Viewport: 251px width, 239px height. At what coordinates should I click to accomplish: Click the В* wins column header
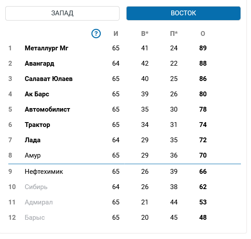(x=145, y=34)
